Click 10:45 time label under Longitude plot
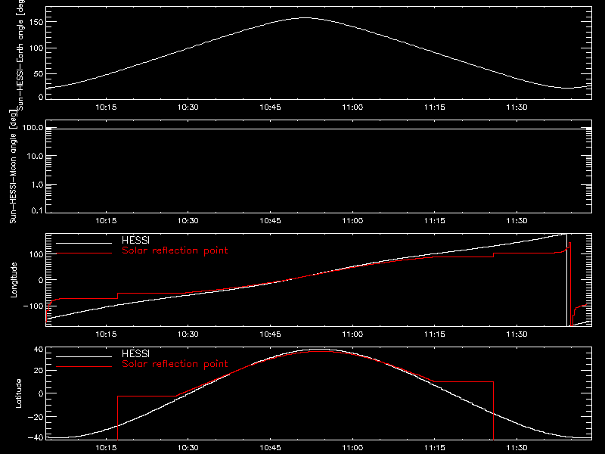The width and height of the screenshot is (605, 454). [x=270, y=334]
